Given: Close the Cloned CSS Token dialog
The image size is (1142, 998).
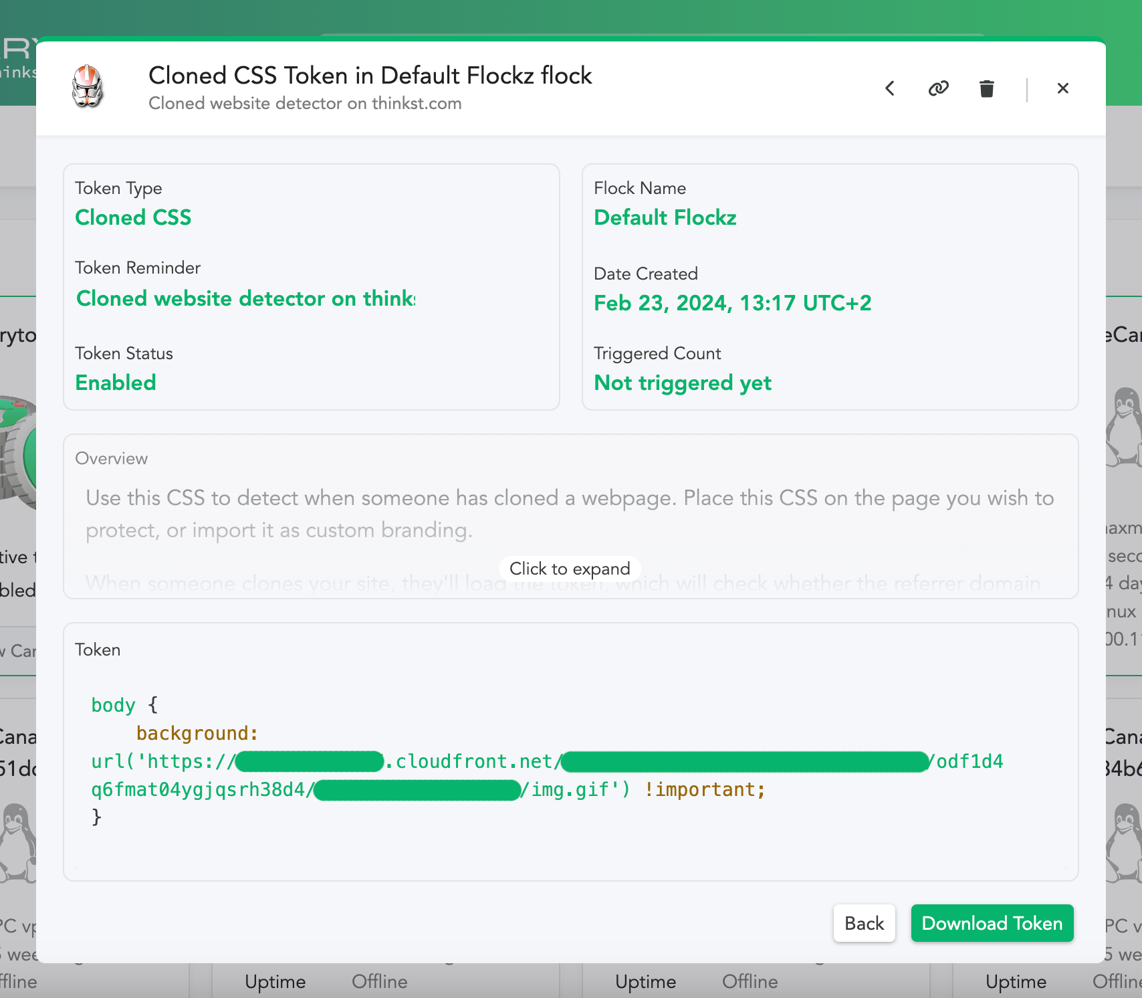Looking at the screenshot, I should [1062, 88].
